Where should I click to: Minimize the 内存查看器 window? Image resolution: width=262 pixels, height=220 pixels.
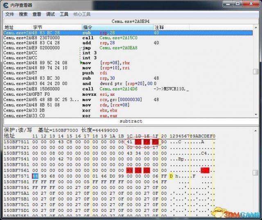228,4
